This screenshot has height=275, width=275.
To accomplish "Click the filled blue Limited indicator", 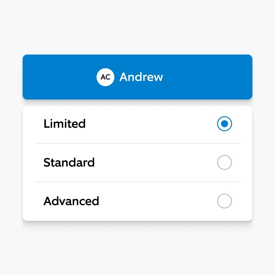I will click(225, 124).
